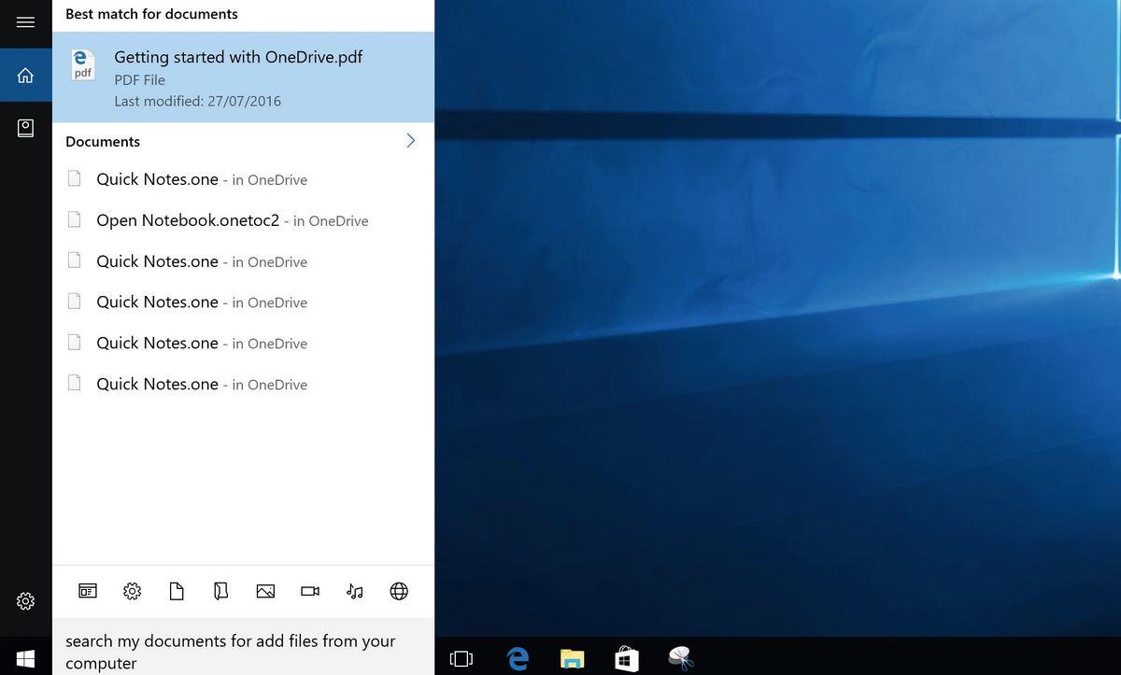Go to Cortana Home in the sidebar
Image resolution: width=1121 pixels, height=675 pixels.
(25, 76)
